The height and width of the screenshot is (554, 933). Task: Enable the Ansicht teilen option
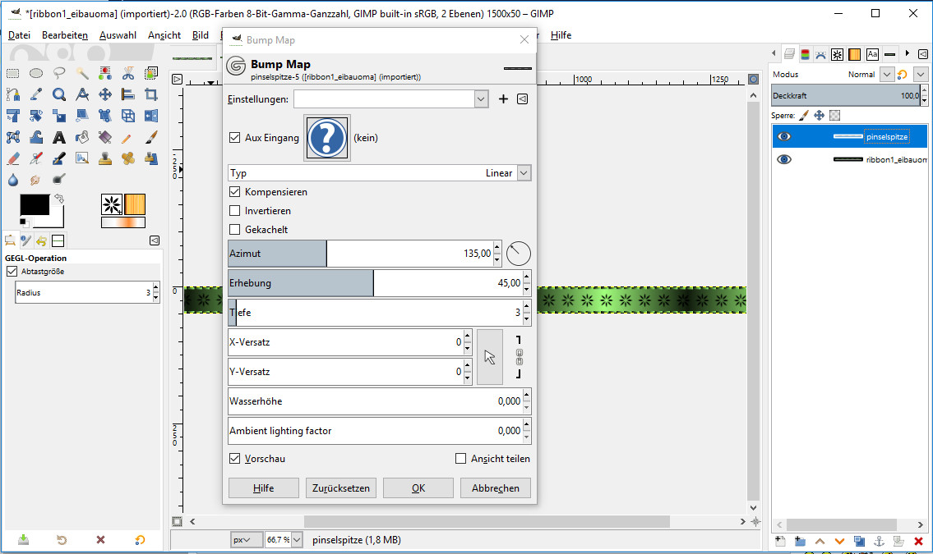coord(461,459)
